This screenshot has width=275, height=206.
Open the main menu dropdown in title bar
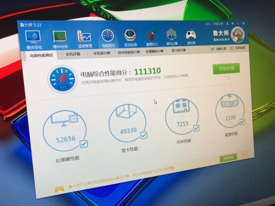pyautogui.click(x=232, y=23)
